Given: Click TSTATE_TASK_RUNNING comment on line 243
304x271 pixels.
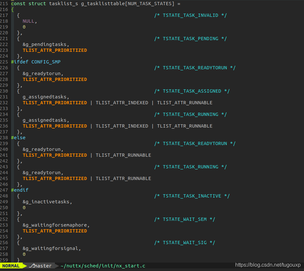Looking at the screenshot, I should tap(190, 167).
